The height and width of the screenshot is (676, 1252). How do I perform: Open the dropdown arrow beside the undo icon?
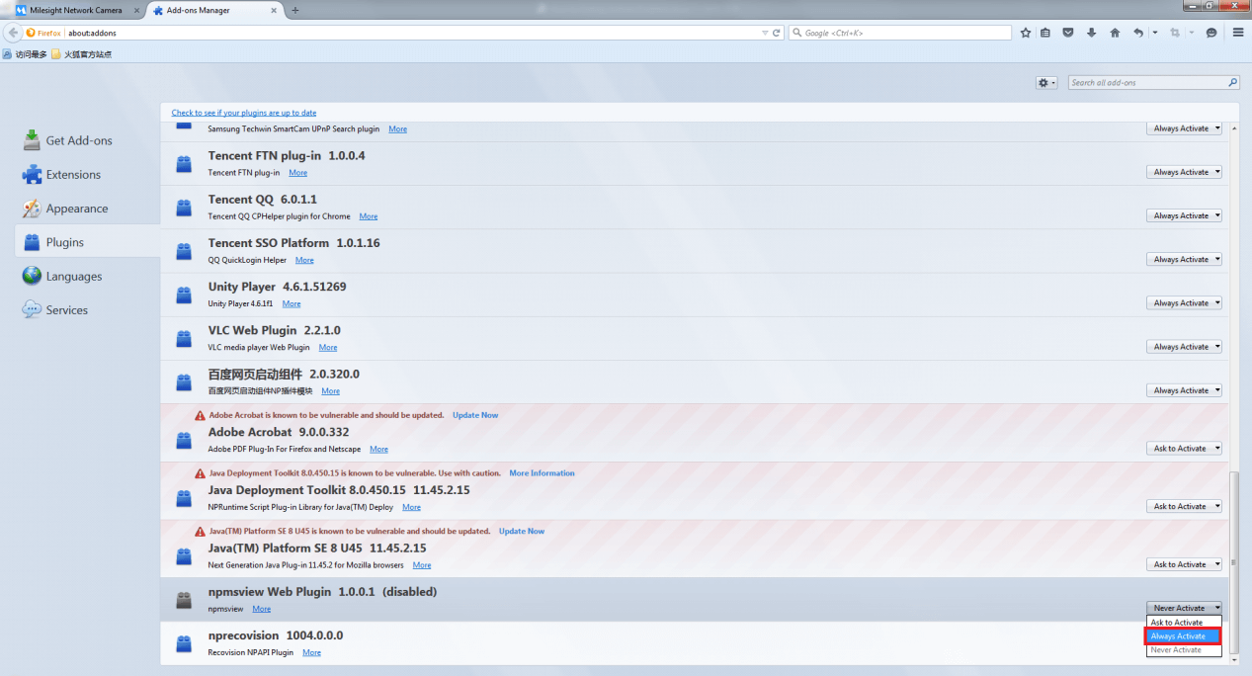tap(1154, 33)
